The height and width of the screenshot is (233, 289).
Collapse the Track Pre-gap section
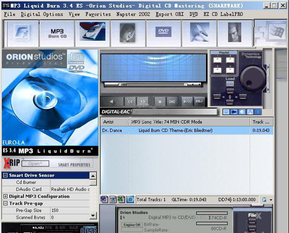coord(5,204)
